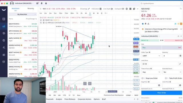Click the multi-chart windows icon
The height and width of the screenshot is (103, 183).
pos(134,9)
